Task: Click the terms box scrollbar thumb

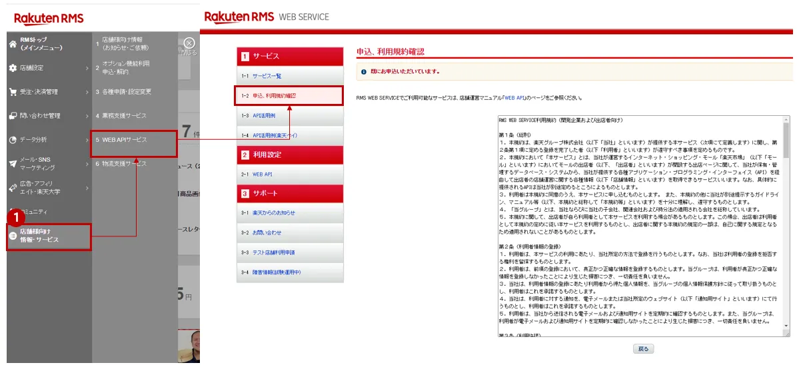Action: coord(788,141)
